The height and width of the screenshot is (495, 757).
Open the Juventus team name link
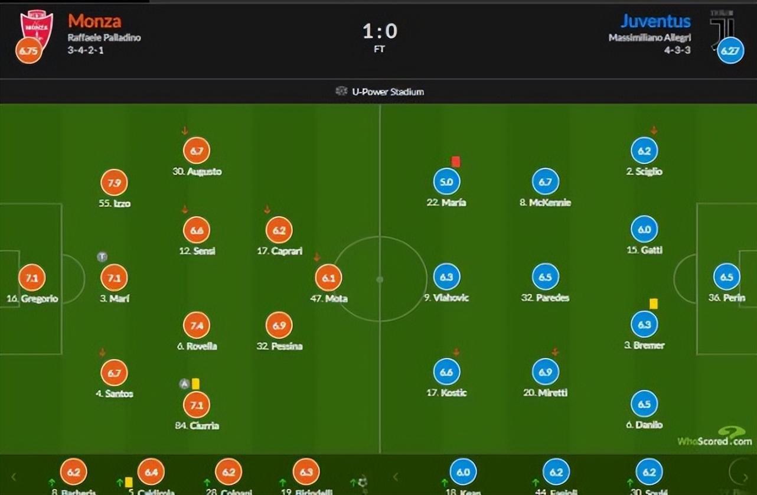(x=655, y=21)
